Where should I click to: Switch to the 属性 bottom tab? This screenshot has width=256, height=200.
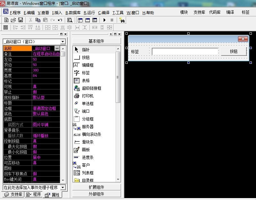point(52,195)
